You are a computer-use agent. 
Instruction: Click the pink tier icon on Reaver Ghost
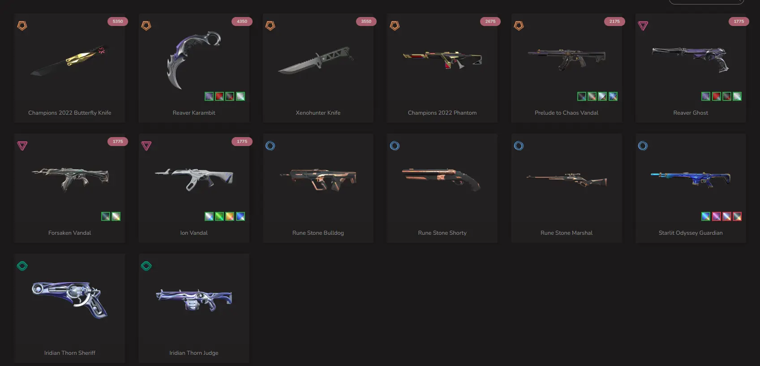coord(643,26)
